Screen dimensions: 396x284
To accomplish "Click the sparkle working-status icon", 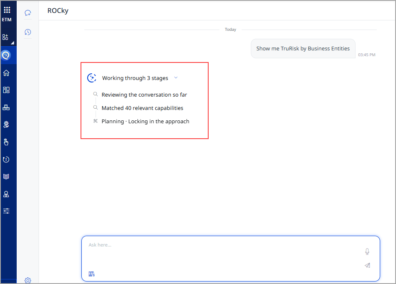I will coord(92,78).
